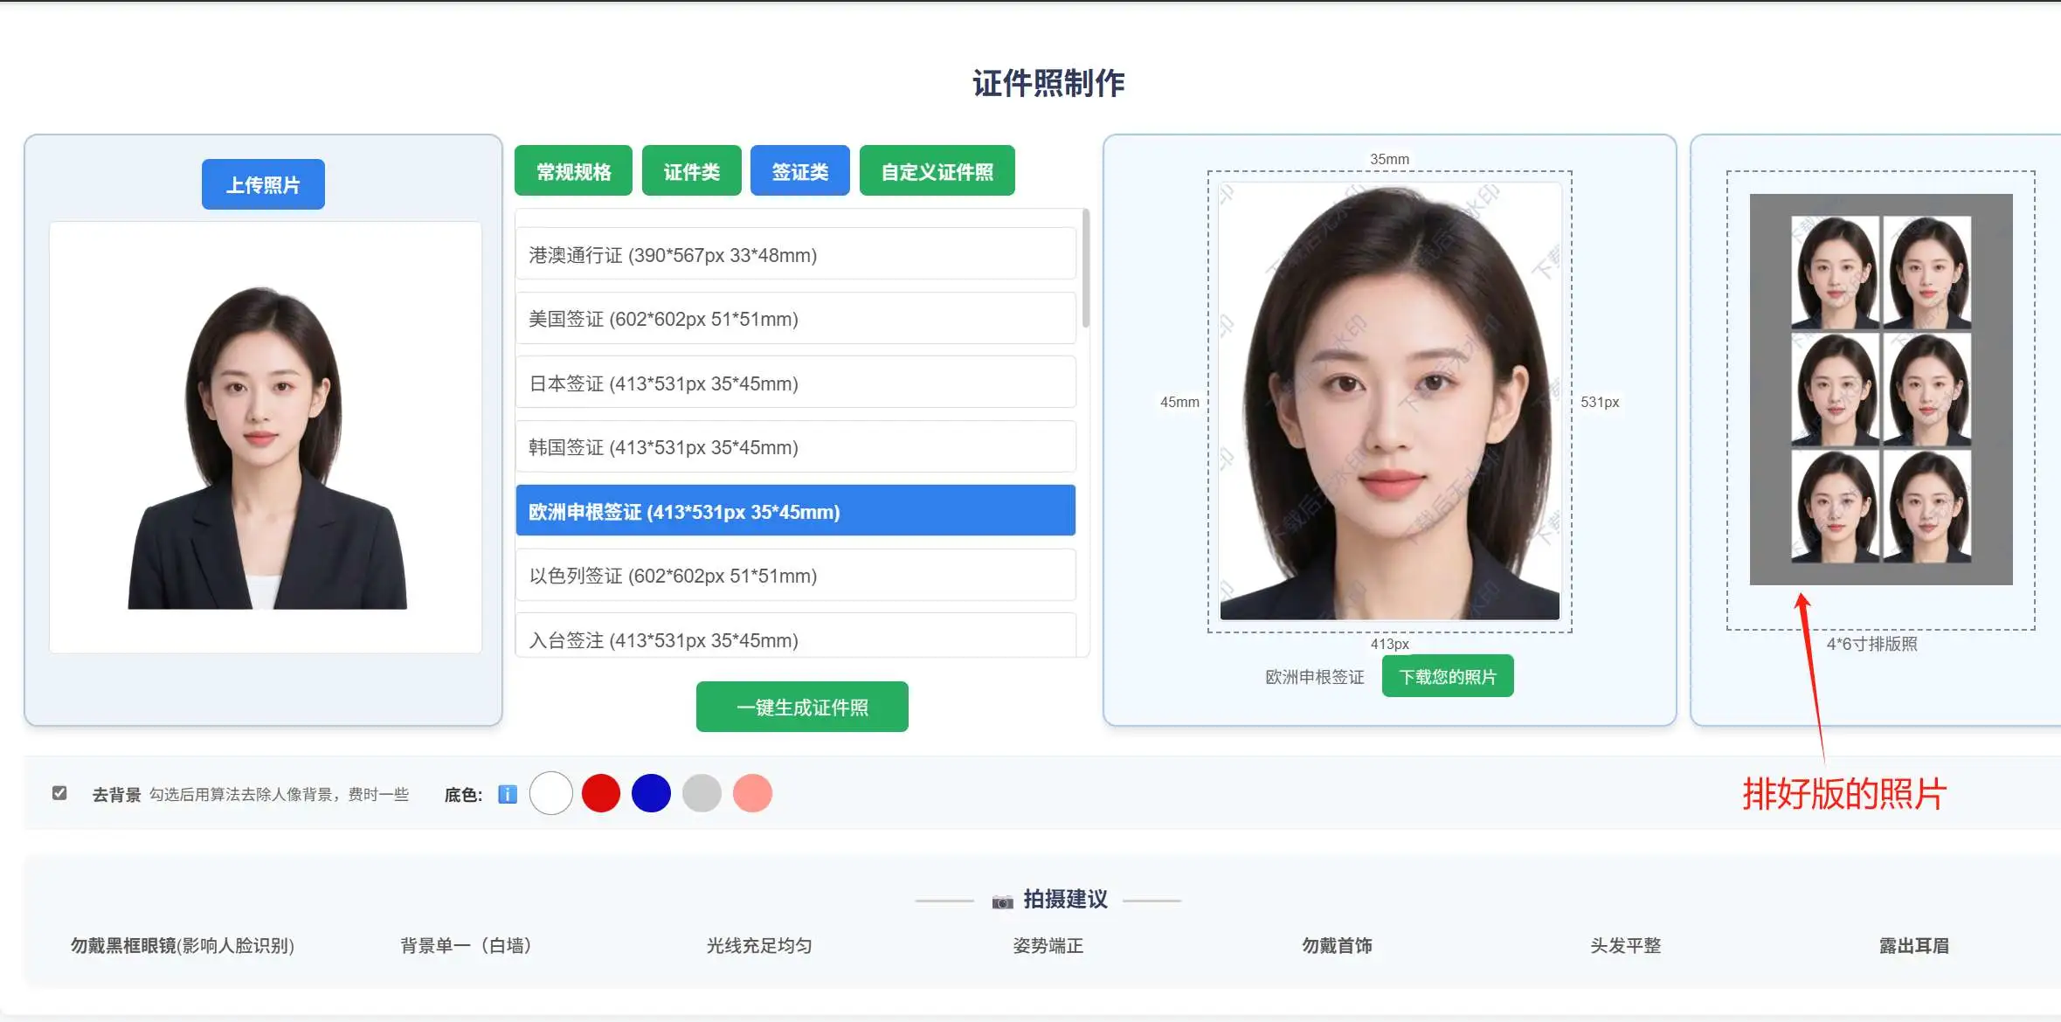Pick the gray background color swatch
2061x1022 pixels.
[x=702, y=793]
